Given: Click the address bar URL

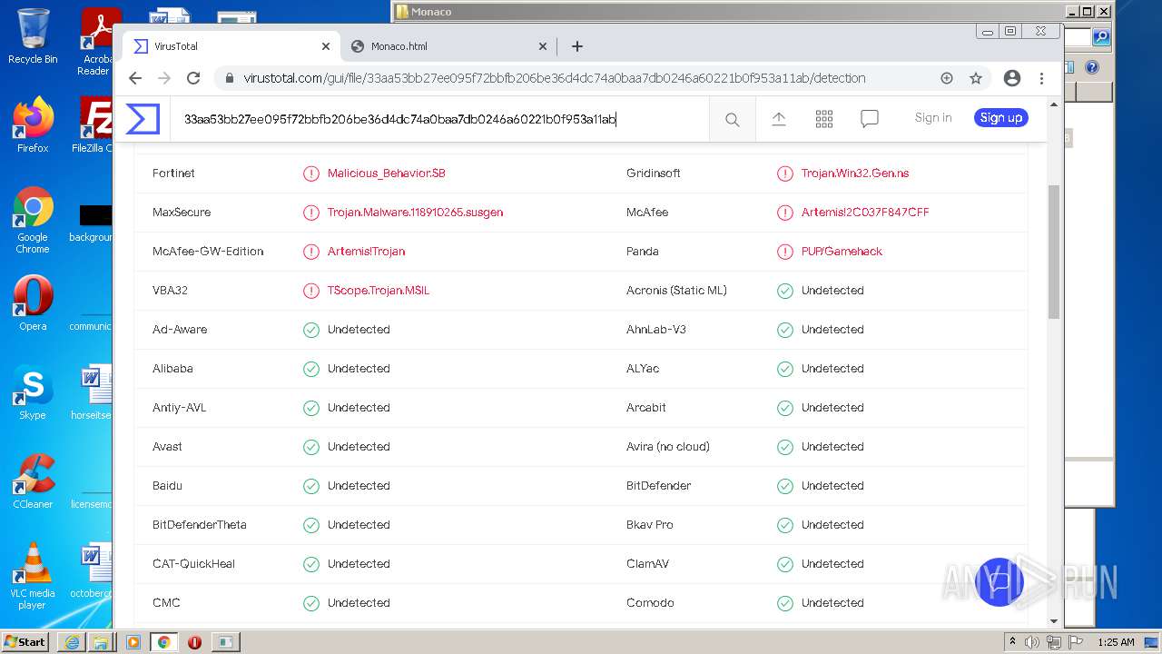Looking at the screenshot, I should pyautogui.click(x=555, y=78).
